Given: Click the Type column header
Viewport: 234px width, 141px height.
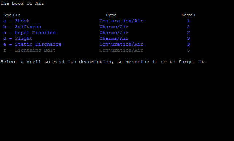Looking at the screenshot, I should click(111, 15).
